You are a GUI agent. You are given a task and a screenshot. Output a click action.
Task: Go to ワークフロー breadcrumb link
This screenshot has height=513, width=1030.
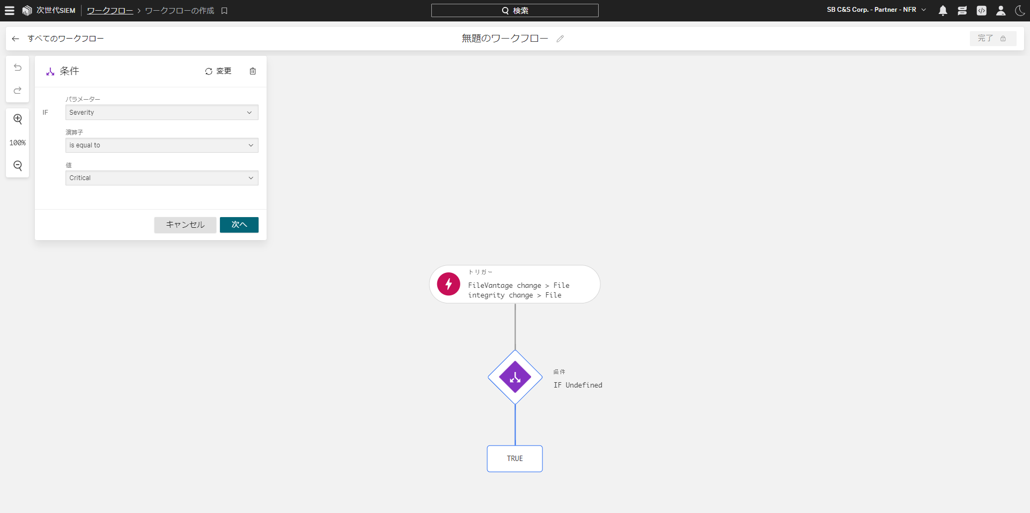[110, 11]
